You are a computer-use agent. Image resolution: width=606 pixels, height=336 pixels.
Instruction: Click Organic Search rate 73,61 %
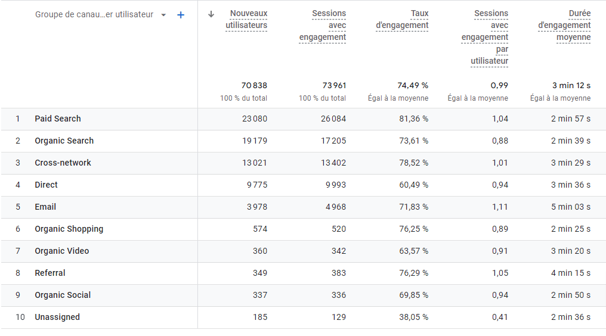tap(414, 141)
